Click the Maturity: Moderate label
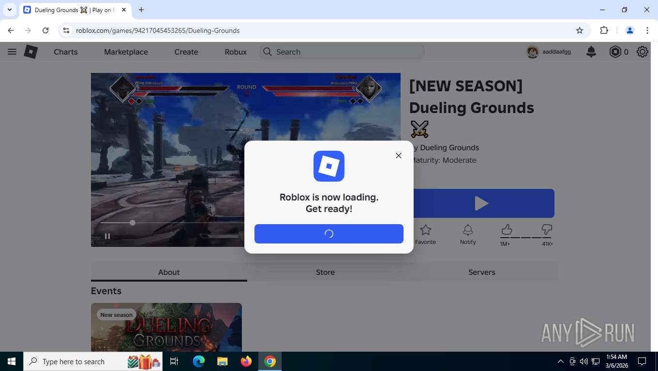658x371 pixels. [x=445, y=160]
